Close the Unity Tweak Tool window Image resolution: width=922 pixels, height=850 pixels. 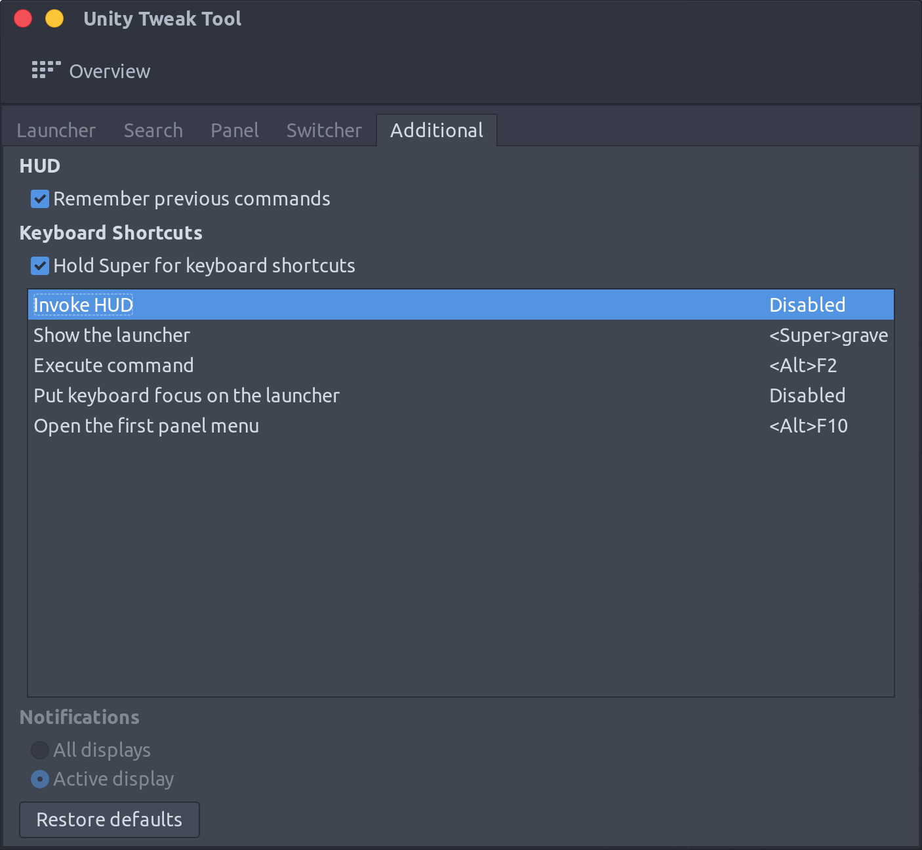click(23, 18)
